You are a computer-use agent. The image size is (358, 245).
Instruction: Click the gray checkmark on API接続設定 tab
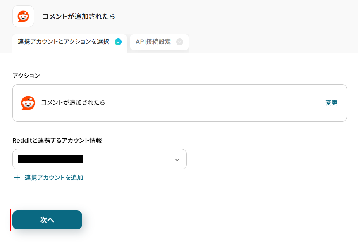point(180,42)
